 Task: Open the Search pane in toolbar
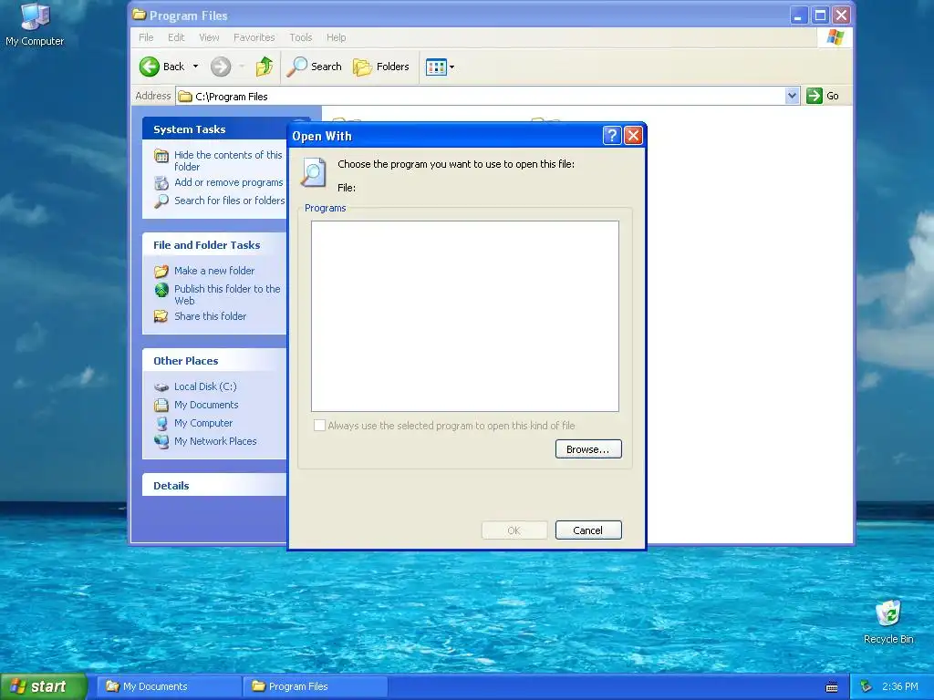[314, 67]
